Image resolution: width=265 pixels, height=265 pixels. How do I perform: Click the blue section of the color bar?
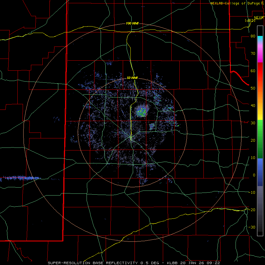tap(260, 172)
